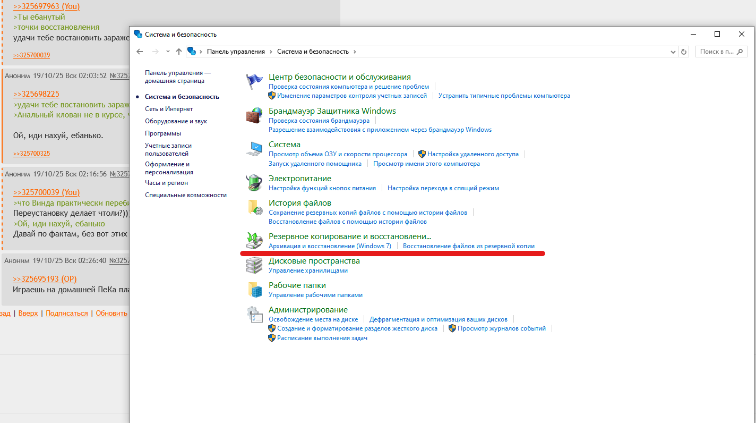Go up one level with the up arrow

179,52
